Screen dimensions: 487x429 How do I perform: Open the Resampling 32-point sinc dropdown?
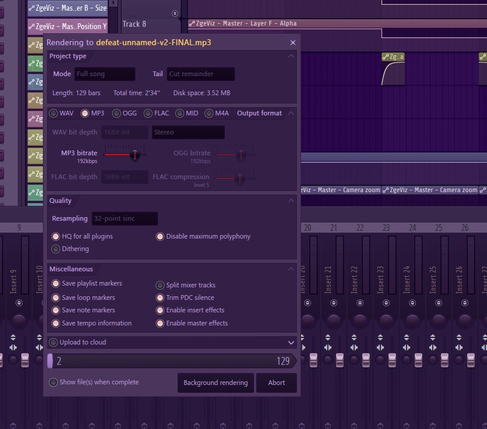pyautogui.click(x=125, y=218)
